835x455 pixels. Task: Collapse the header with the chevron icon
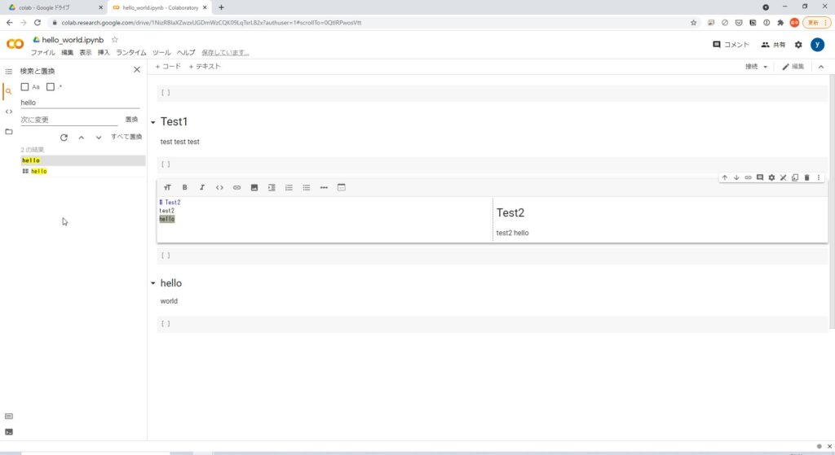point(821,67)
